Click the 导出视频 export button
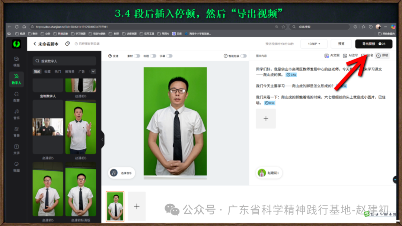402x226 pixels. coord(373,44)
